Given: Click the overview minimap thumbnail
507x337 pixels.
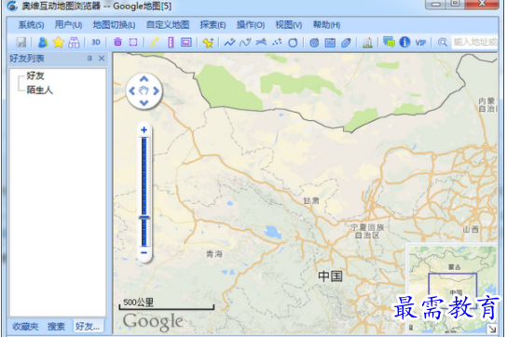Looking at the screenshot, I should coord(452,289).
